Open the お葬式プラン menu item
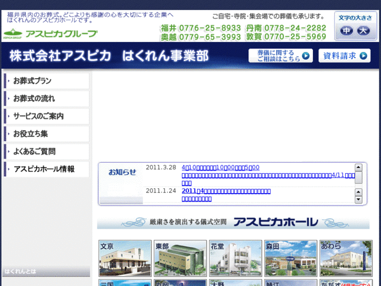The image size is (381, 286). pyautogui.click(x=47, y=81)
